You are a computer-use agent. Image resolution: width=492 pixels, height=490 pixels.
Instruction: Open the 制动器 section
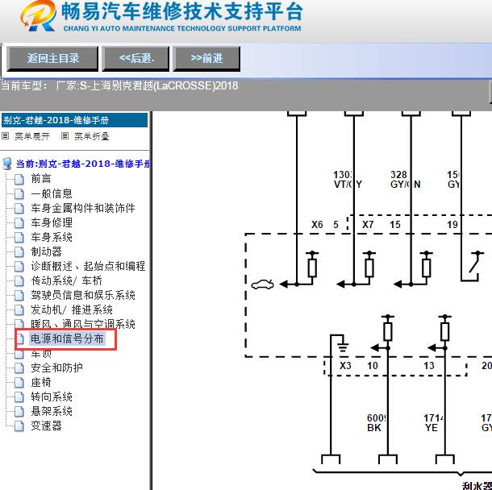[x=46, y=251]
